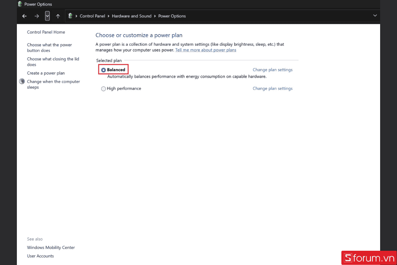Image resolution: width=397 pixels, height=265 pixels.
Task: Click the address bar battery icon
Action: pyautogui.click(x=70, y=16)
